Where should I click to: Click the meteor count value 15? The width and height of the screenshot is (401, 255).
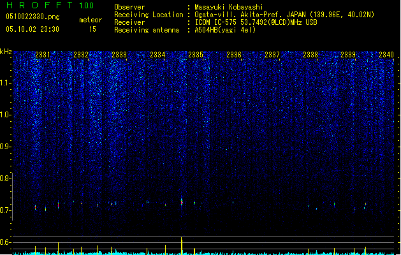(x=92, y=29)
